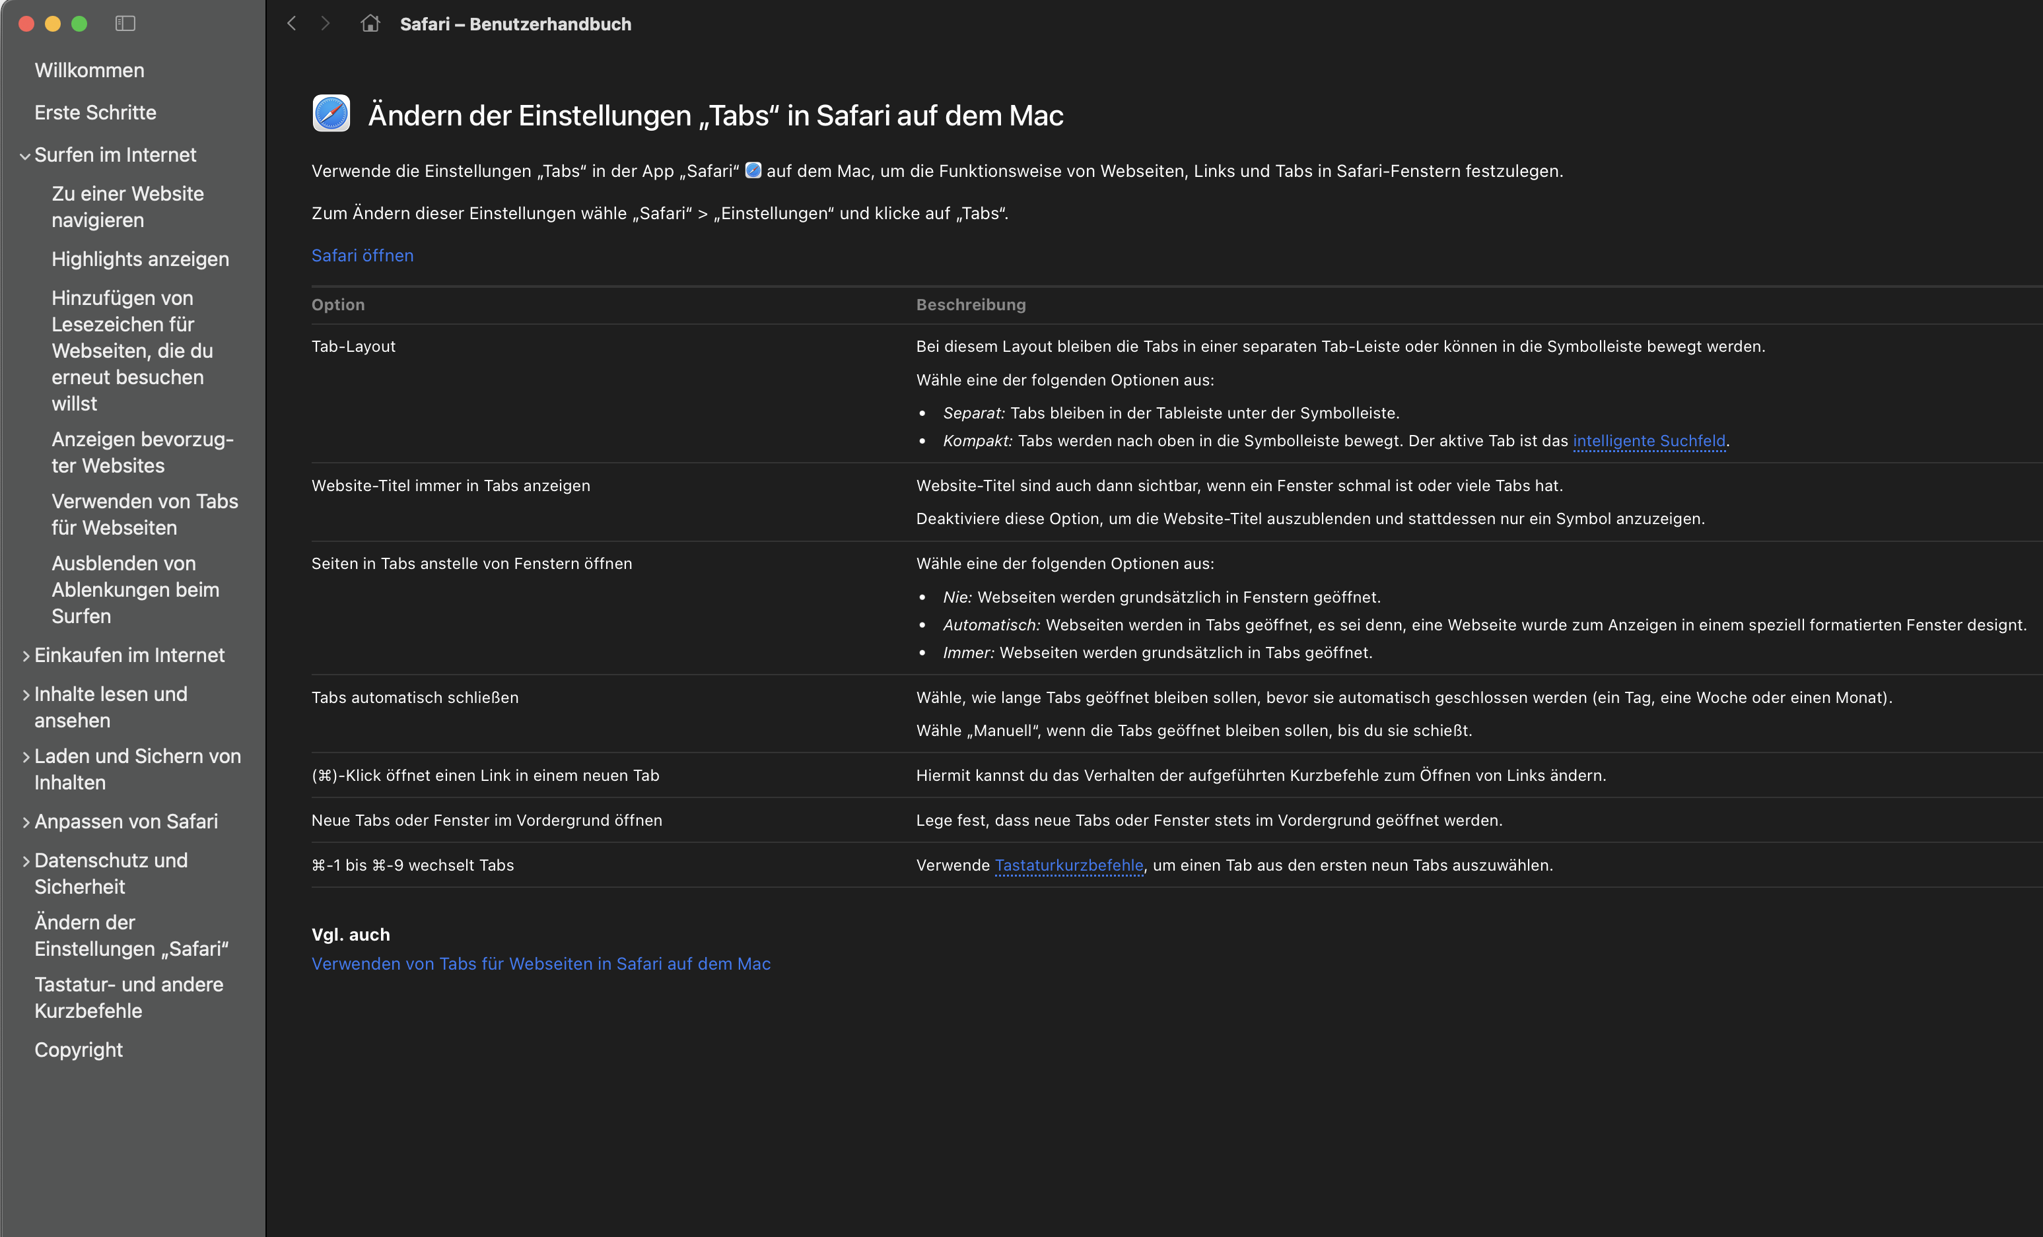2043x1237 pixels.
Task: Select Willkommen in the sidebar
Action: click(x=90, y=71)
